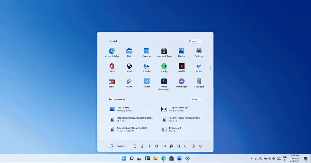Open Widgets panel on taskbar
Image resolution: width=311 pixels, height=163 pixels.
(x=147, y=158)
